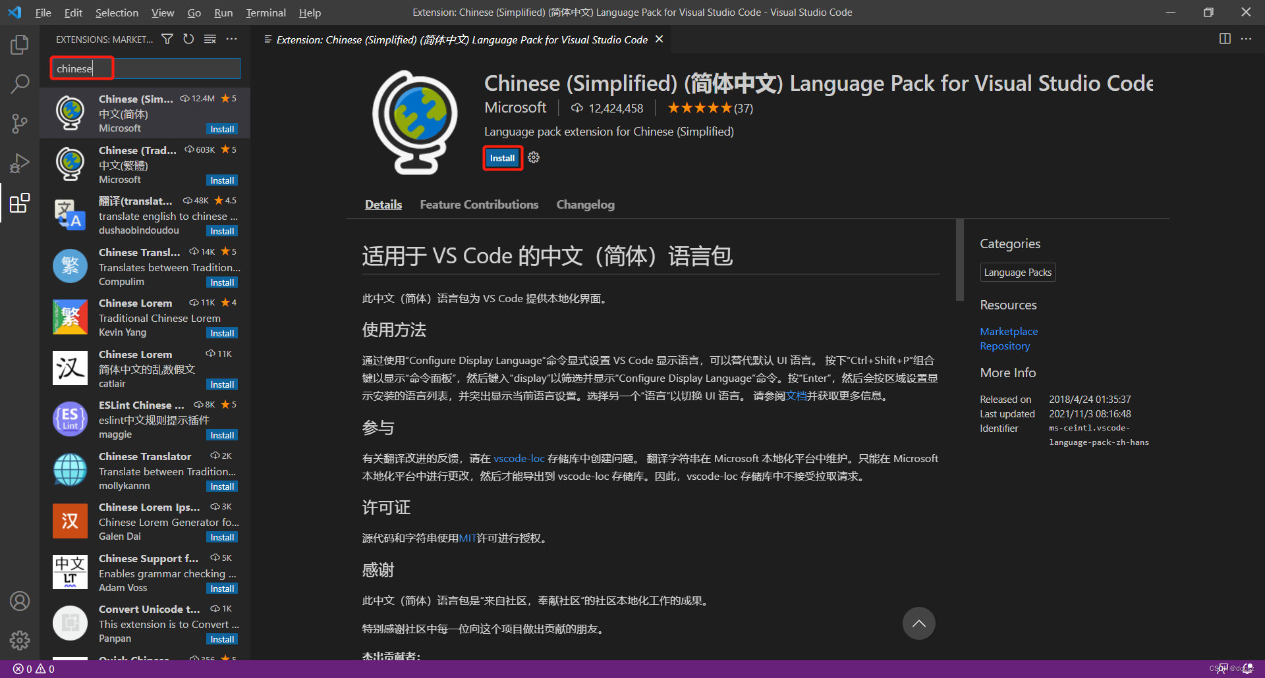Install Chinese (Simplified) from sidebar list
The width and height of the screenshot is (1265, 678).
[222, 129]
